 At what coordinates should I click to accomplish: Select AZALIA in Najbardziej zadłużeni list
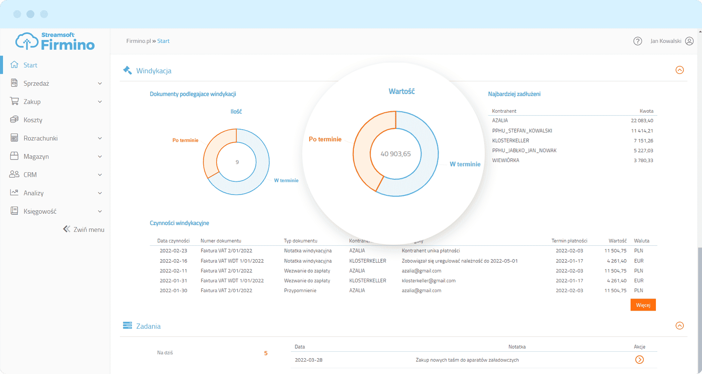(x=500, y=121)
